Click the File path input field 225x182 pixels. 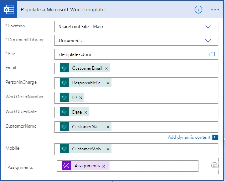click(136, 54)
